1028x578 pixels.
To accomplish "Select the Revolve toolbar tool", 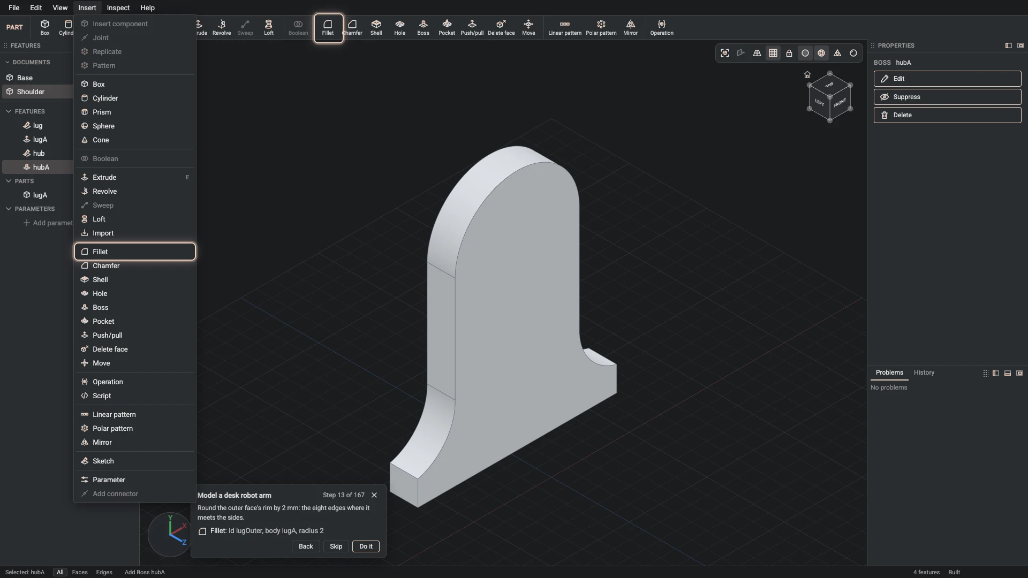I will click(222, 28).
